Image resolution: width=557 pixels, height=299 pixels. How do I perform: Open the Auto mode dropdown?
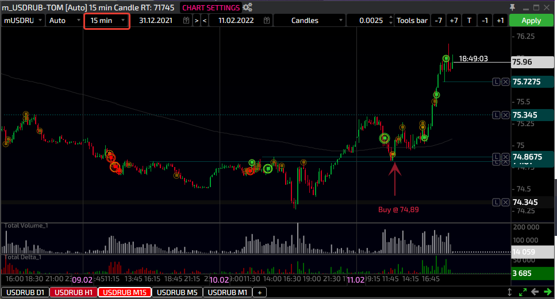[x=64, y=21]
